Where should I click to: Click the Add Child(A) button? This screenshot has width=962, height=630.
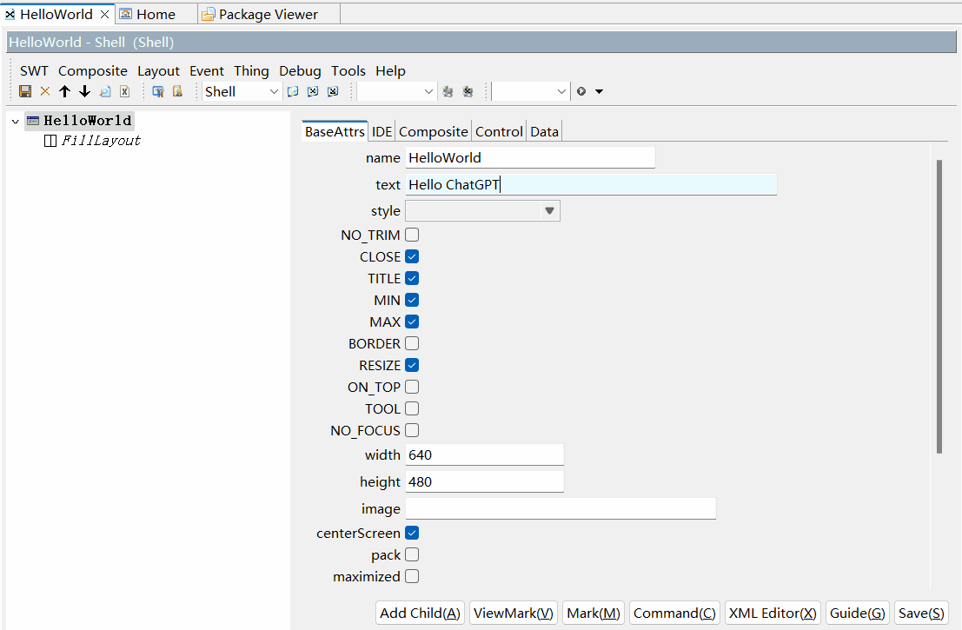[421, 613]
